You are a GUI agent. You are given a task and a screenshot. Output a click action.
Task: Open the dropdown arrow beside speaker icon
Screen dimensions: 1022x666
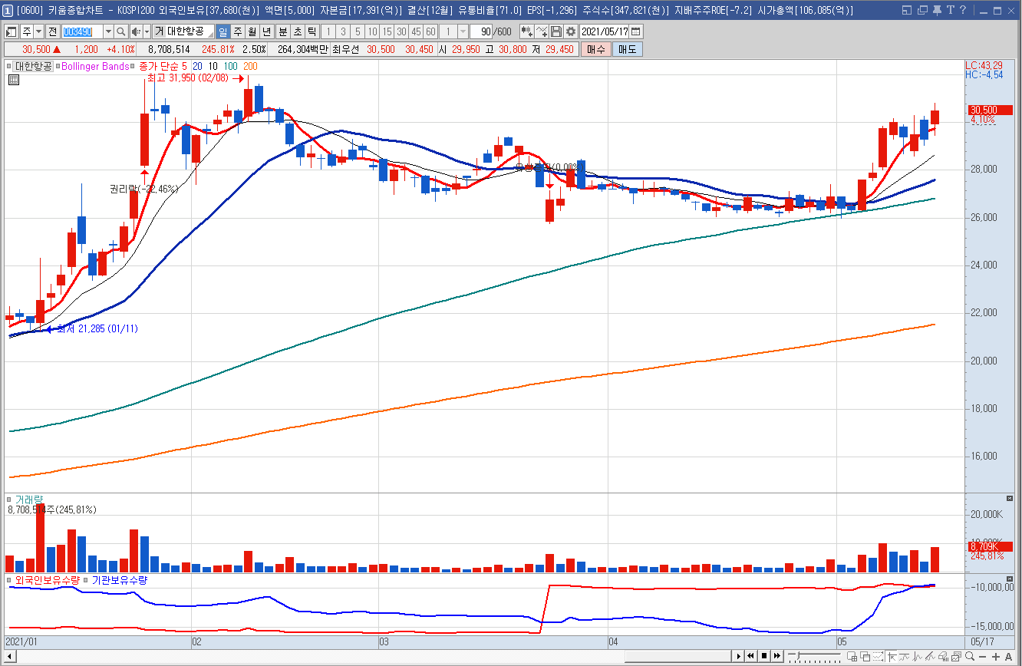click(x=147, y=31)
